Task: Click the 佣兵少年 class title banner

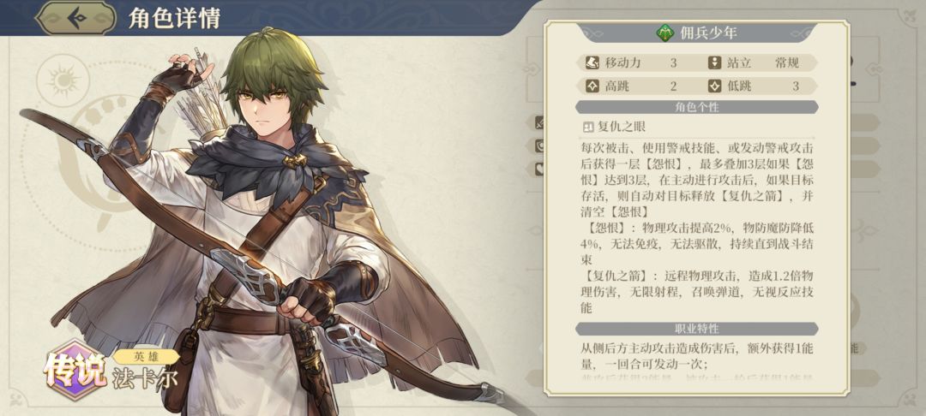Action: pyautogui.click(x=697, y=33)
